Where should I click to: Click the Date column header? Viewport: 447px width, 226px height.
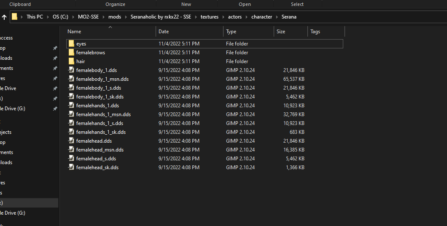pos(164,32)
